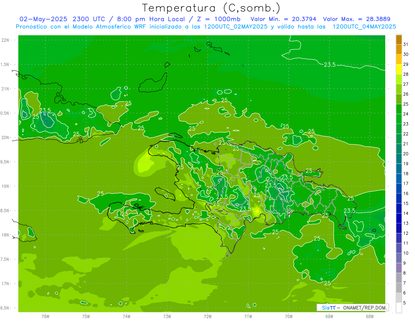
Task: Click the color scale label 31
Action: point(406,44)
